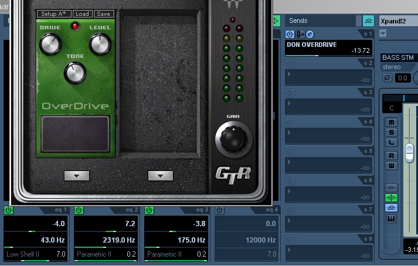Click green bypass icon left of Sends

[x=276, y=21]
